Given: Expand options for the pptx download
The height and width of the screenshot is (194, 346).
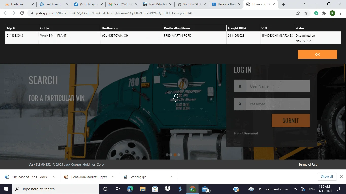Looking at the screenshot, I should pyautogui.click(x=113, y=177).
